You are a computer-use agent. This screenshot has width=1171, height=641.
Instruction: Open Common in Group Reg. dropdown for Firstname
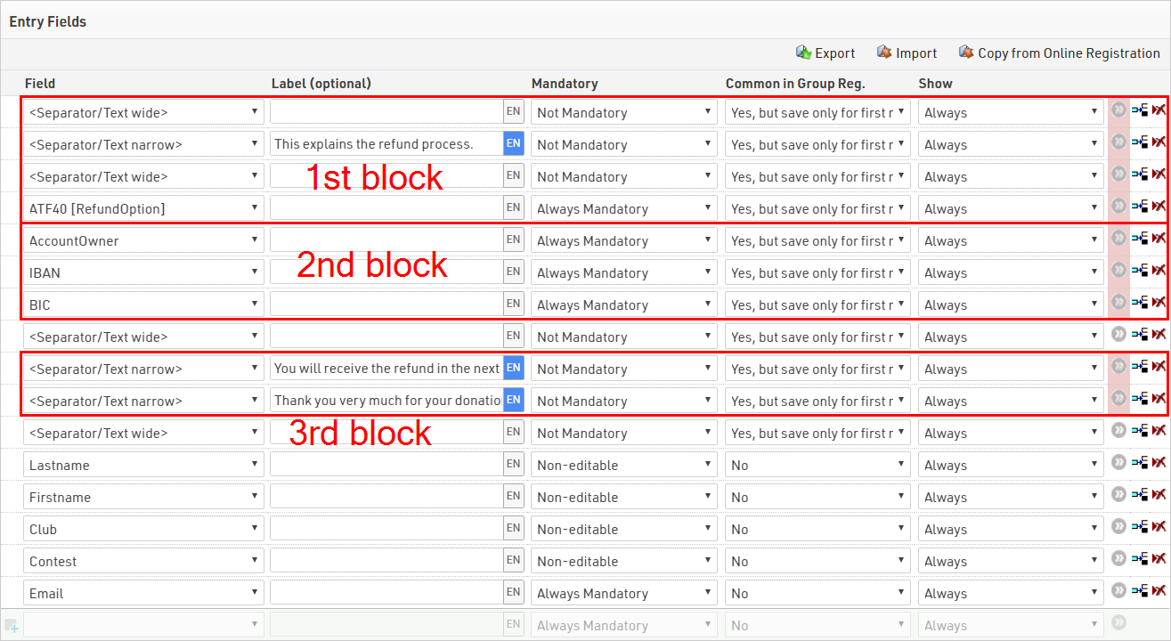click(817, 497)
